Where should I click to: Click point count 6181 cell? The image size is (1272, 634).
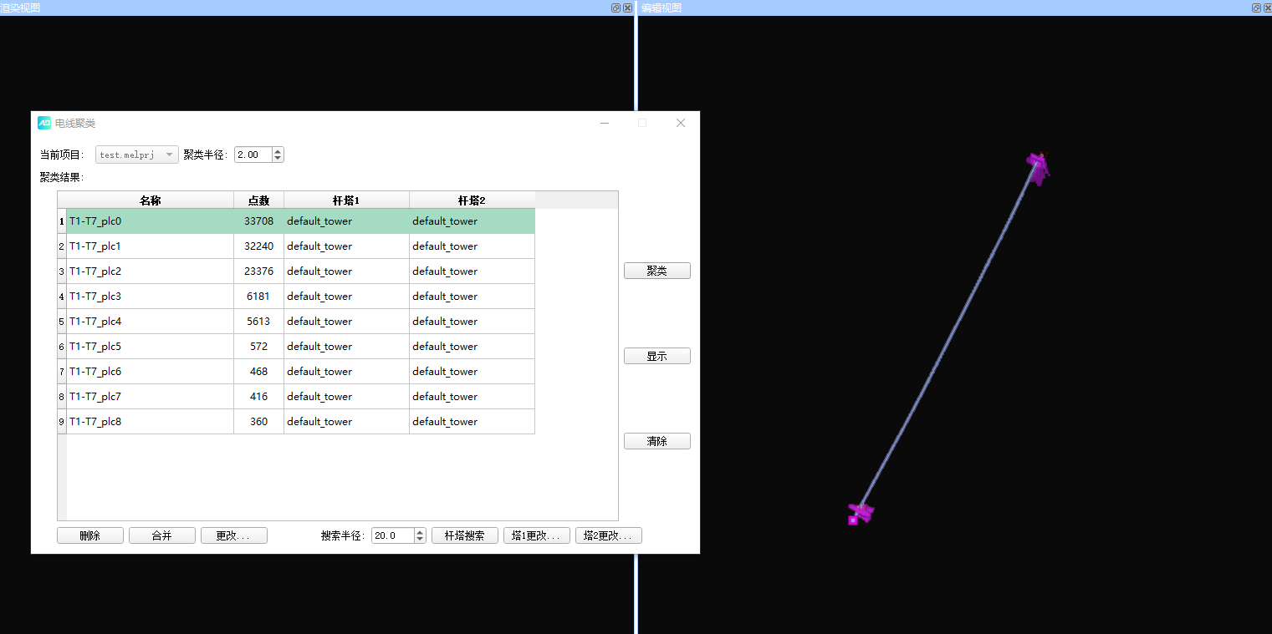click(259, 297)
